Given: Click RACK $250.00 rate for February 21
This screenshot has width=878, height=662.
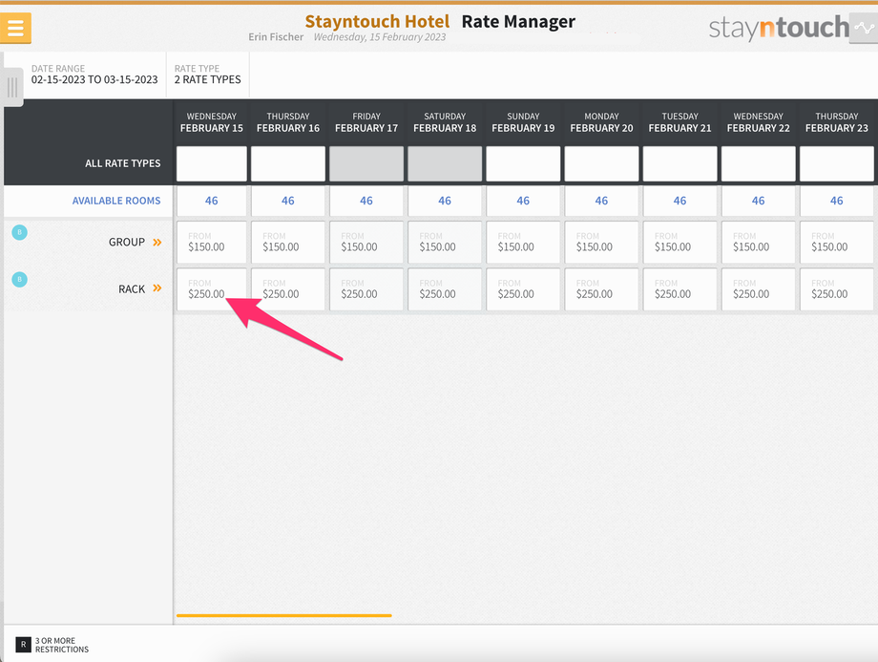Looking at the screenshot, I should pyautogui.click(x=679, y=289).
